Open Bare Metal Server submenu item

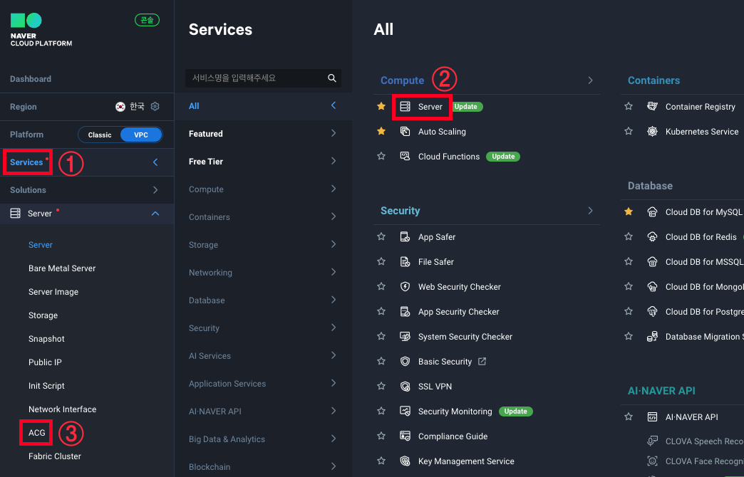(x=62, y=268)
